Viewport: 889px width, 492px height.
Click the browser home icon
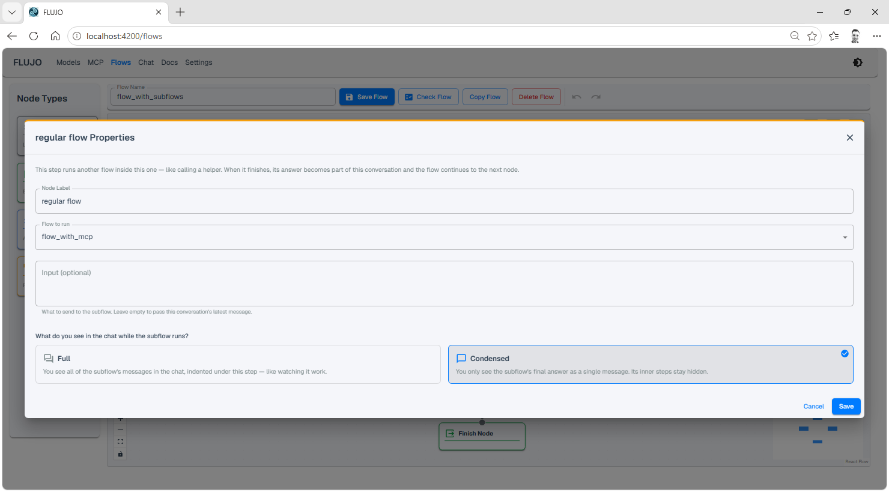pyautogui.click(x=55, y=36)
